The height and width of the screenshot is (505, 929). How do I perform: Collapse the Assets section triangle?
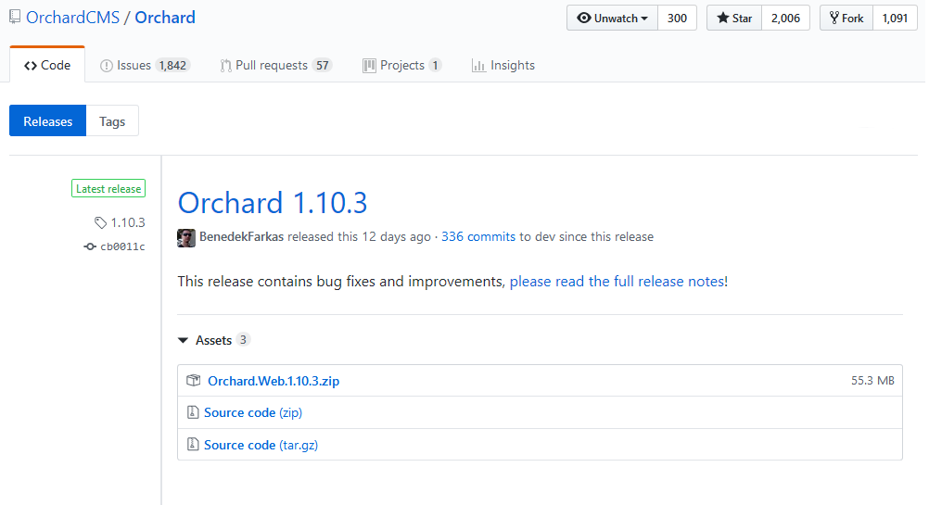pos(183,340)
